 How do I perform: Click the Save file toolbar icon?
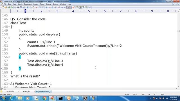[9, 8]
